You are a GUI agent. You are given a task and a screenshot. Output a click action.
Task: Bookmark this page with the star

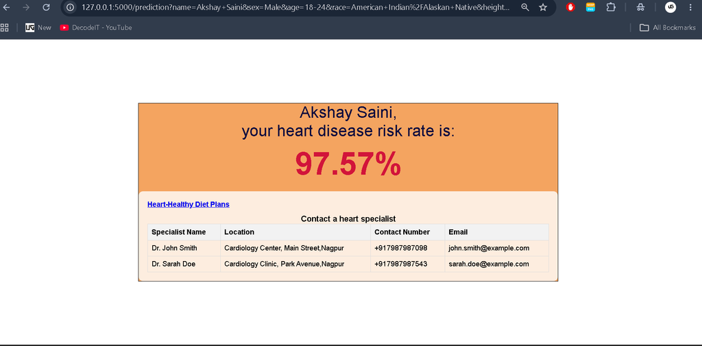click(x=543, y=7)
